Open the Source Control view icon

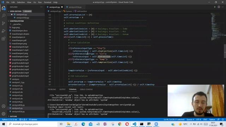tap(4, 23)
